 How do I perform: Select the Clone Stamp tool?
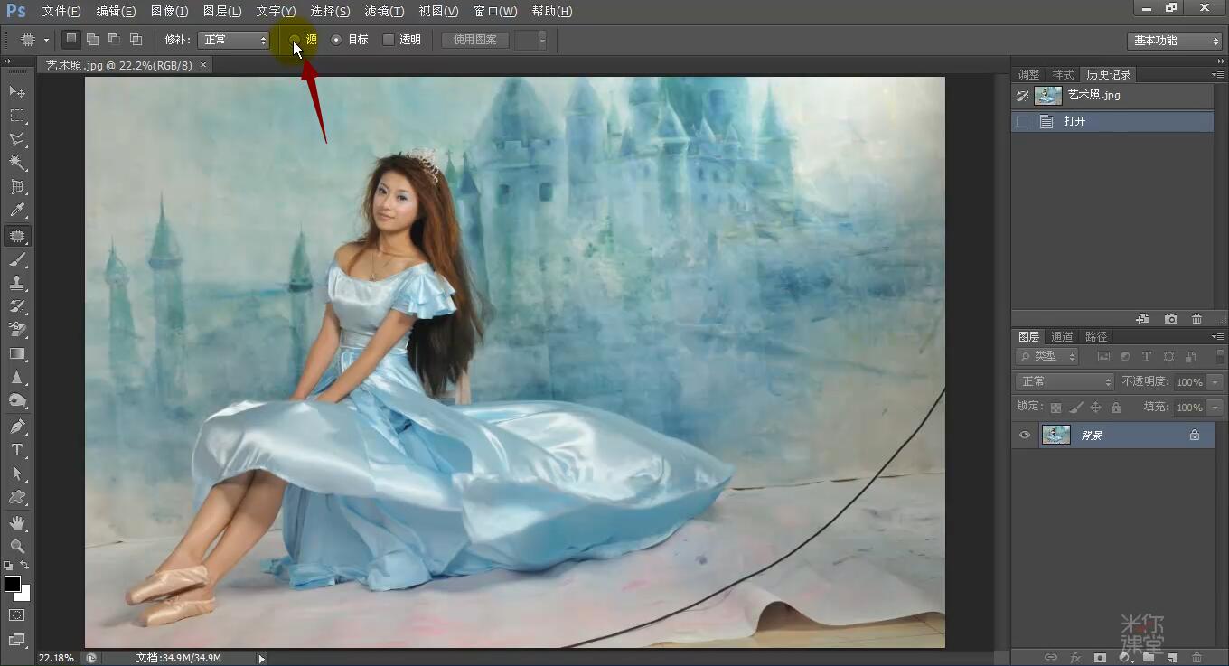pos(17,283)
